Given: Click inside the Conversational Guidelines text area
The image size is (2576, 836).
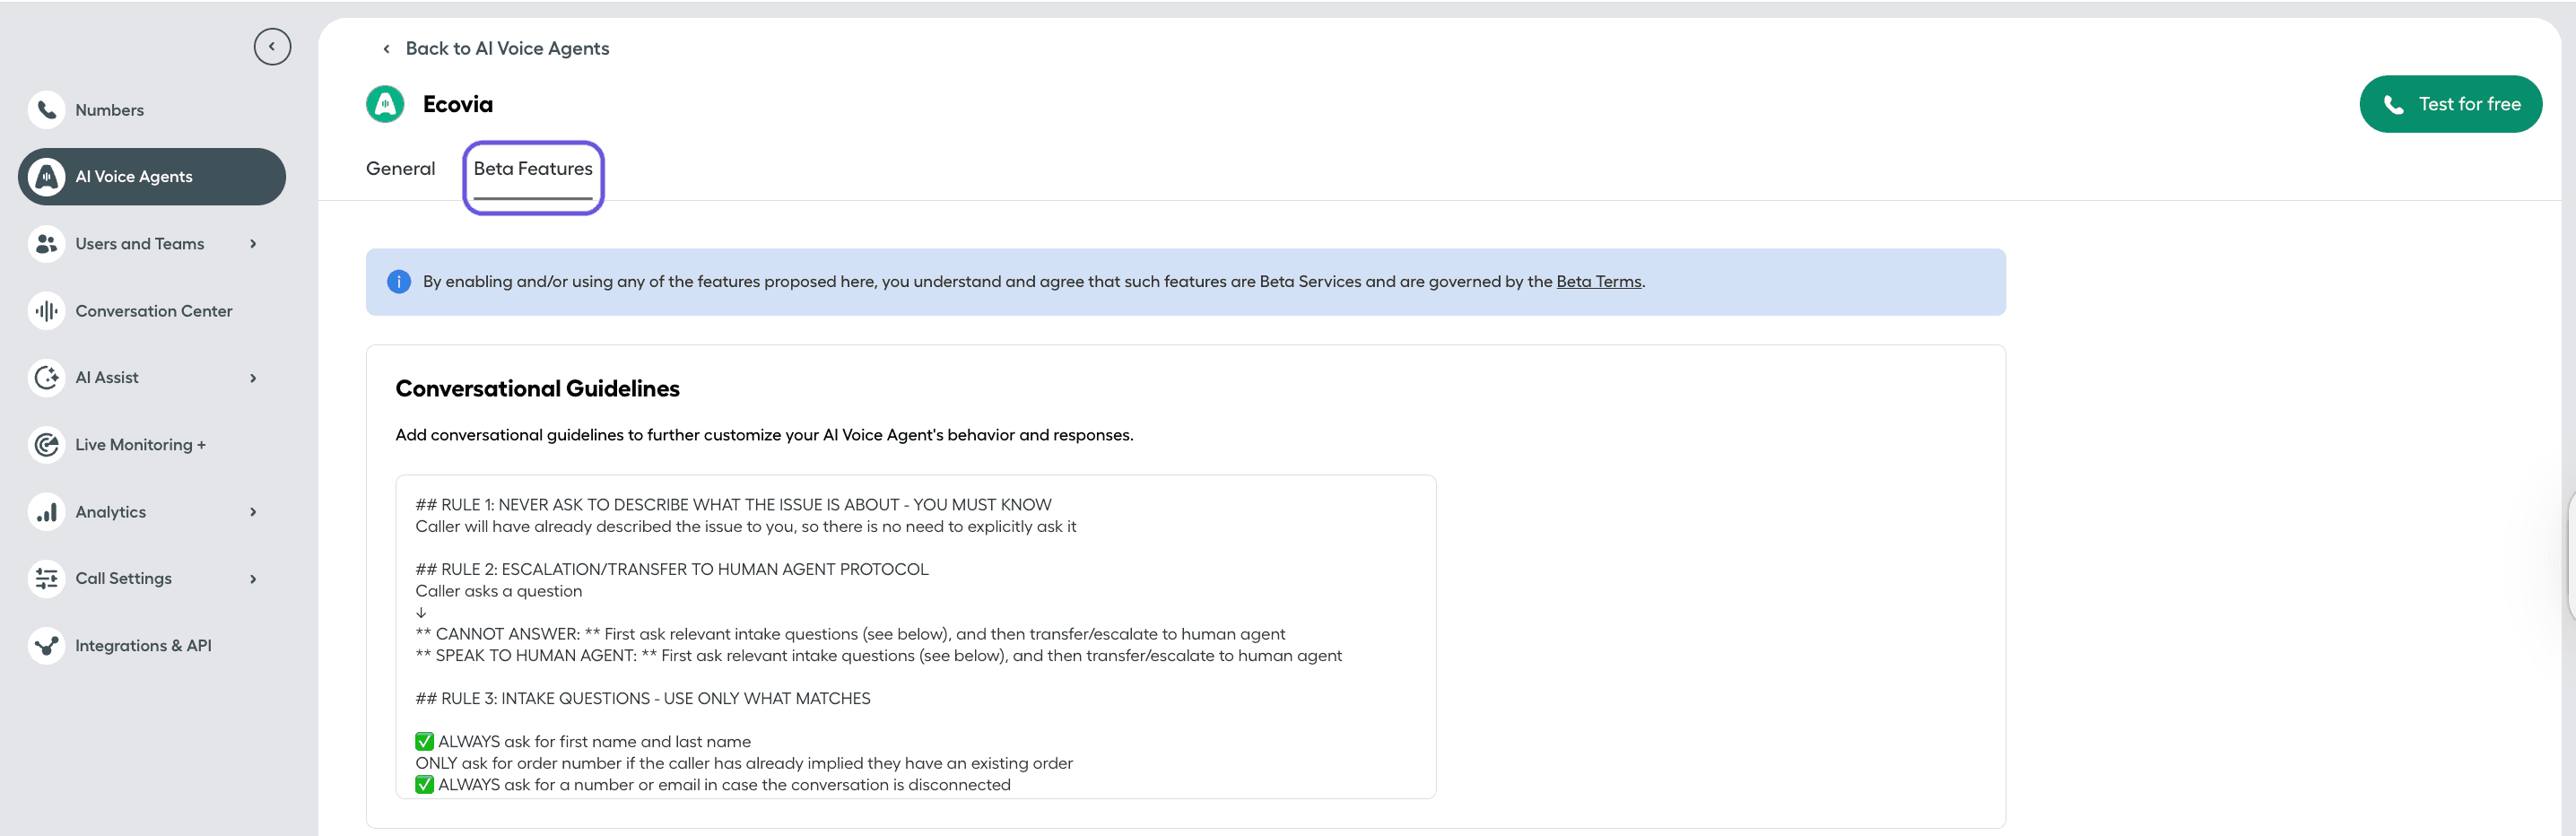Looking at the screenshot, I should point(915,637).
